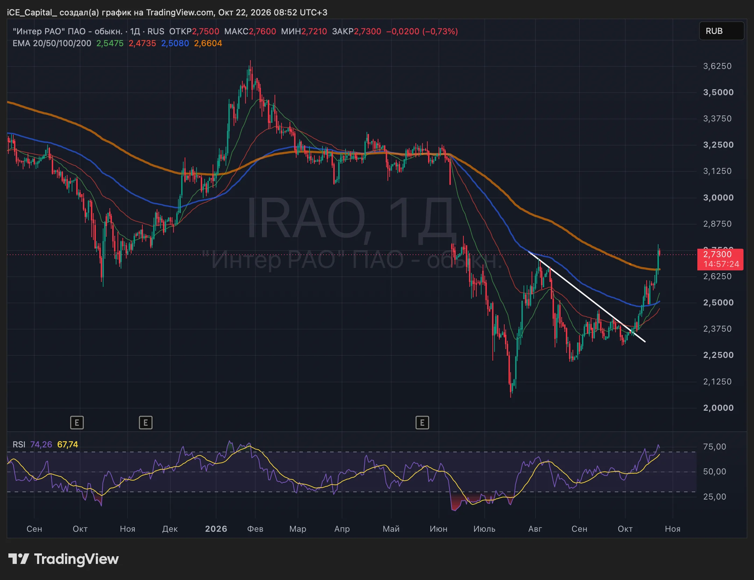Click the RSI value 74,26
Screen dimensions: 754x580
[x=41, y=445]
